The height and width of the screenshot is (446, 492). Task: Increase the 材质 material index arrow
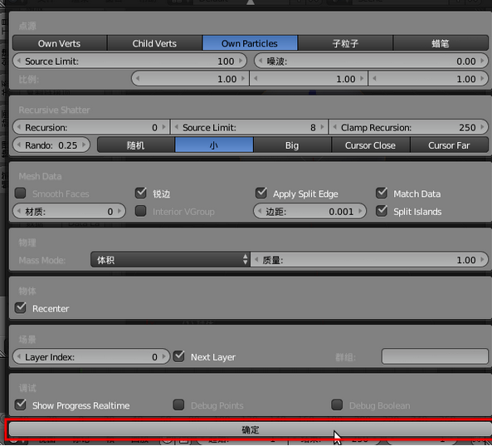(119, 212)
